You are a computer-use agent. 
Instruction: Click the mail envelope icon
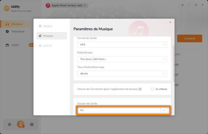[32, 124]
